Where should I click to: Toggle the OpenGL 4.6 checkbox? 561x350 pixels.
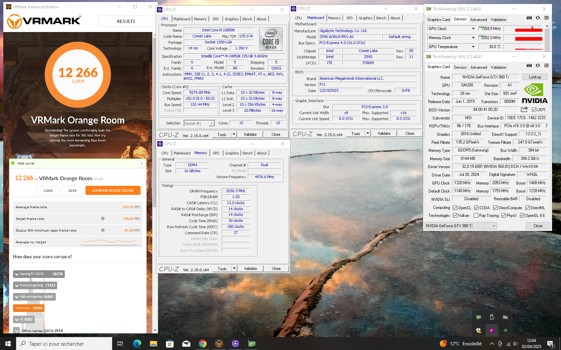(522, 216)
